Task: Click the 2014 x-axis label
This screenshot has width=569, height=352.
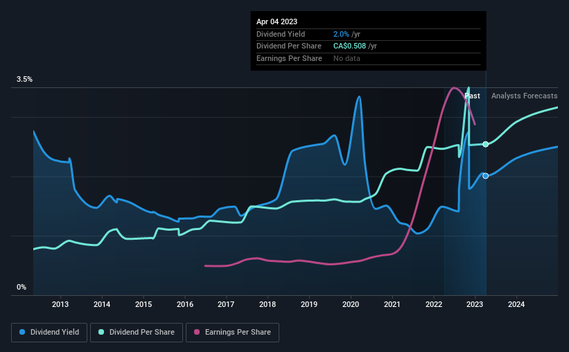Action: click(102, 304)
